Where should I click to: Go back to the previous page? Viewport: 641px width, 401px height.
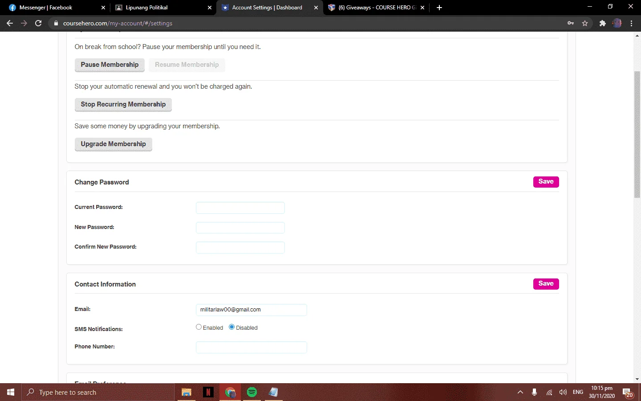pos(10,23)
